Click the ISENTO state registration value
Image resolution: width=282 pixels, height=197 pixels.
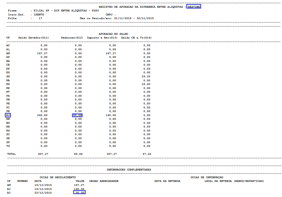click(39, 15)
